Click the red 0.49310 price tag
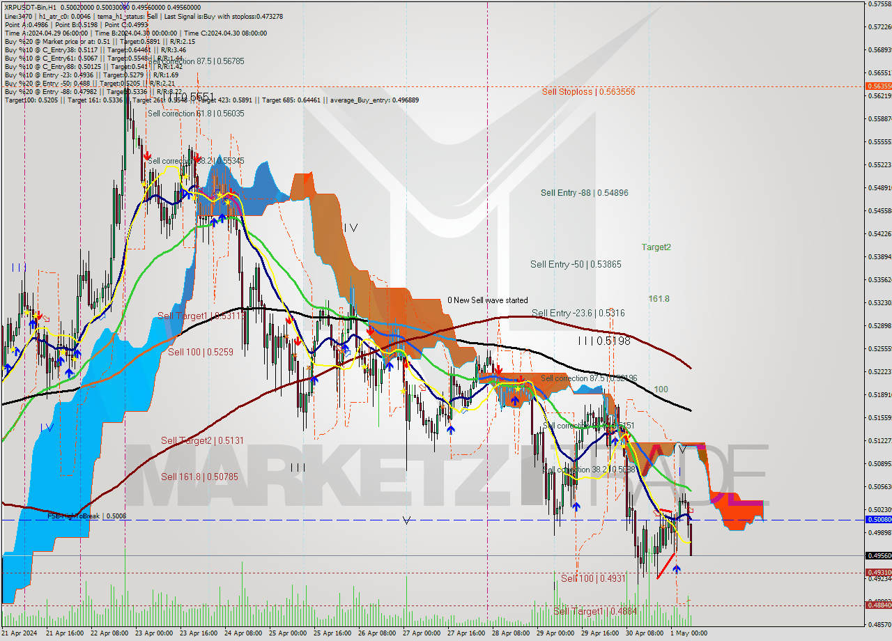Screen dimensions: 892x641 tap(878, 573)
